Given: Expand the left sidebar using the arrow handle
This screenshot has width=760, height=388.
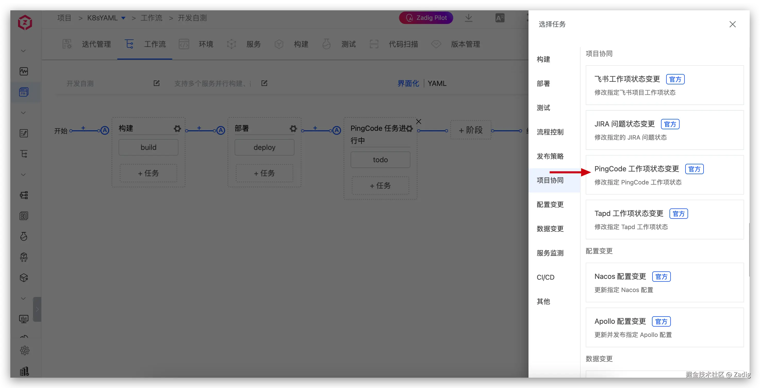Looking at the screenshot, I should tap(37, 309).
